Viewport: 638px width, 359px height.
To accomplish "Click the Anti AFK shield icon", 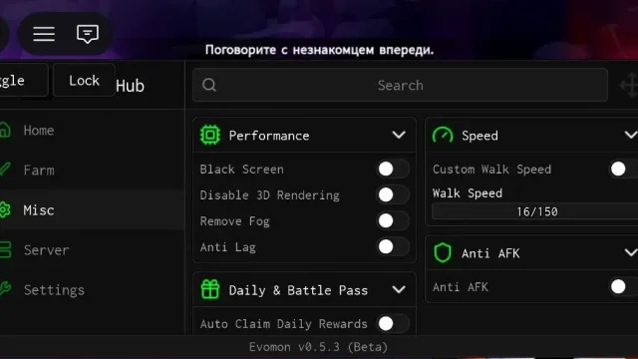I will click(443, 253).
